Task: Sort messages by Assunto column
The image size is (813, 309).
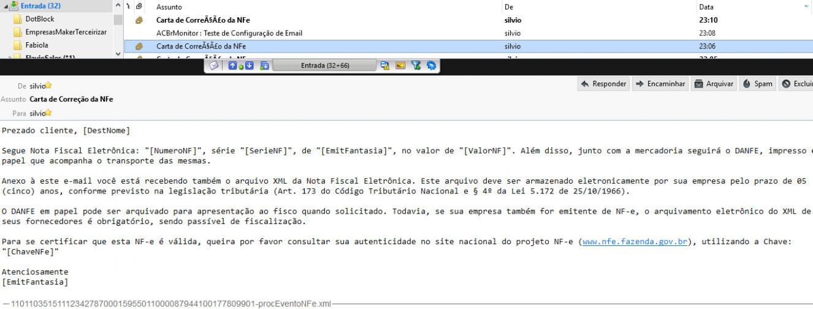Action: coord(169,7)
